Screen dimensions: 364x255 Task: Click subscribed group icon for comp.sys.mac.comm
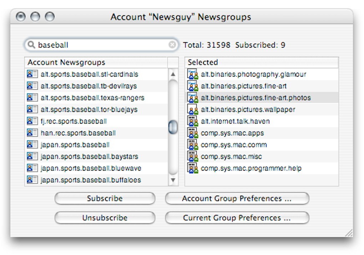(193, 144)
